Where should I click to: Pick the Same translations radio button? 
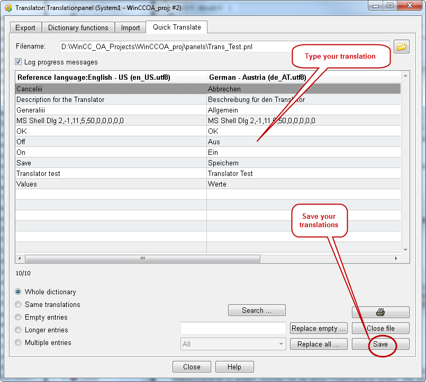click(x=19, y=304)
